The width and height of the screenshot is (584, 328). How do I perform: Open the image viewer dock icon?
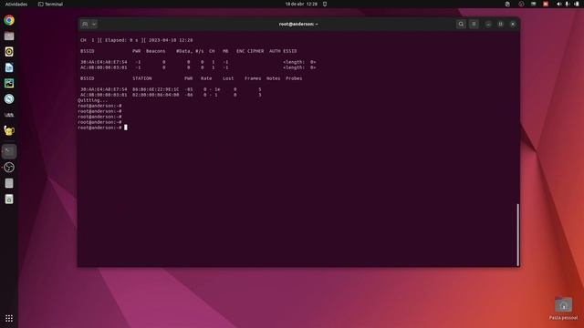(x=9, y=83)
